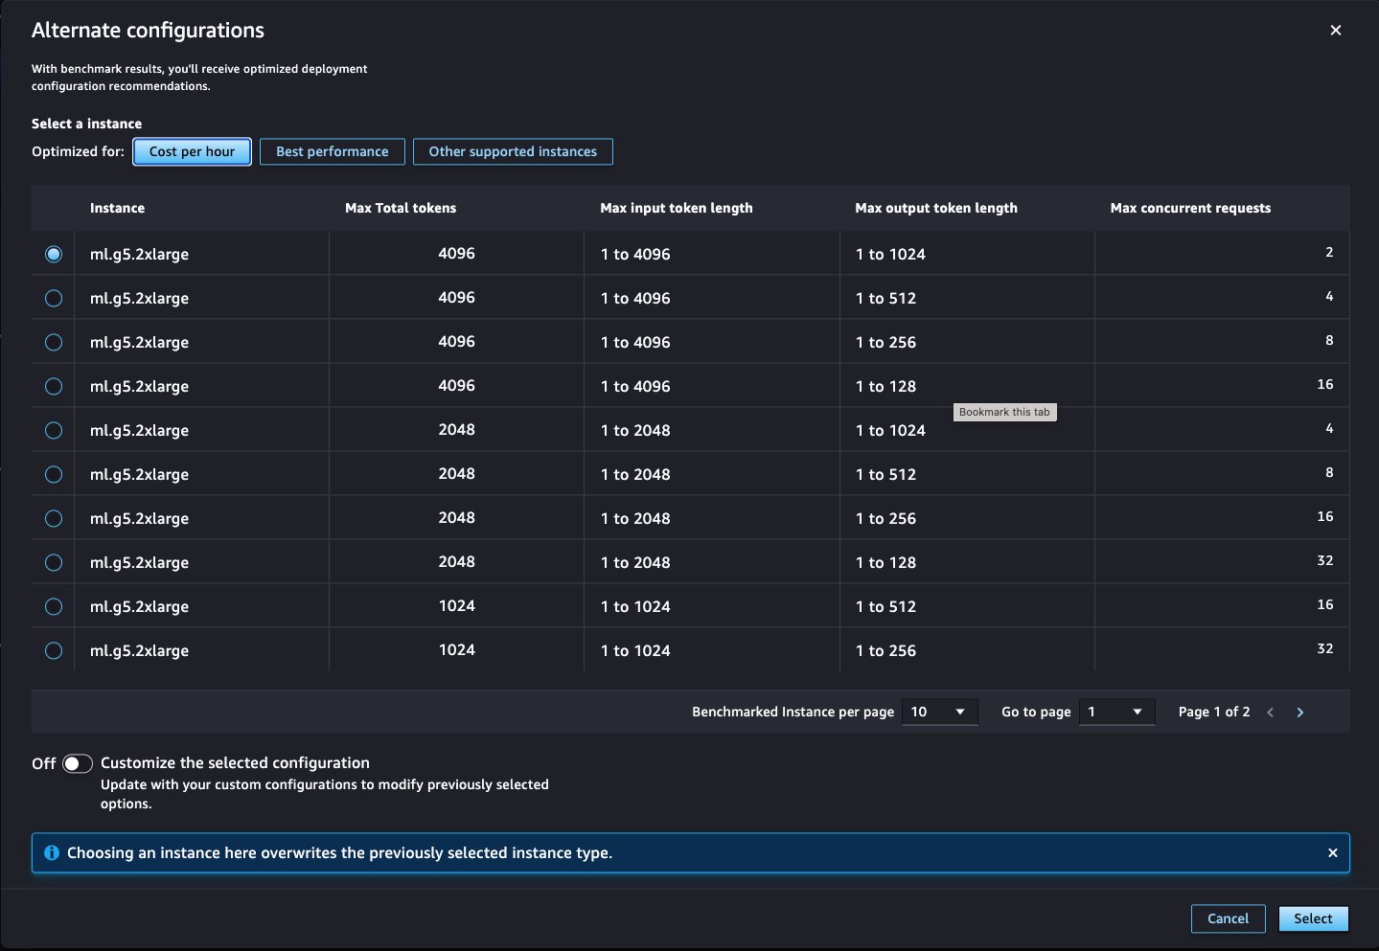Image resolution: width=1379 pixels, height=951 pixels.
Task: Show Other supported instances
Action: [513, 151]
